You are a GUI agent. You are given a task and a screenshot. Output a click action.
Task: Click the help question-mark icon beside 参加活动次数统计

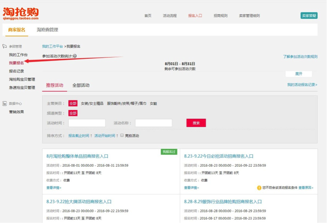(75, 56)
